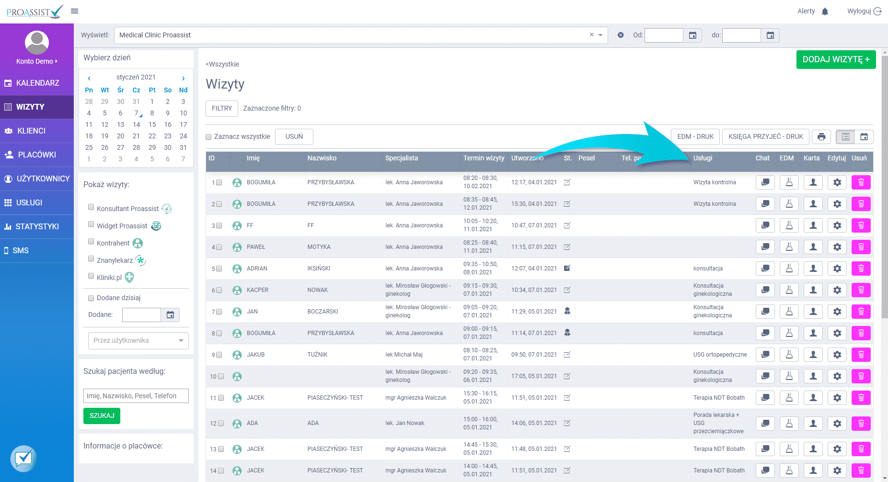Tick the Zaznacz wszystkie checkbox
The width and height of the screenshot is (888, 482).
click(x=208, y=137)
